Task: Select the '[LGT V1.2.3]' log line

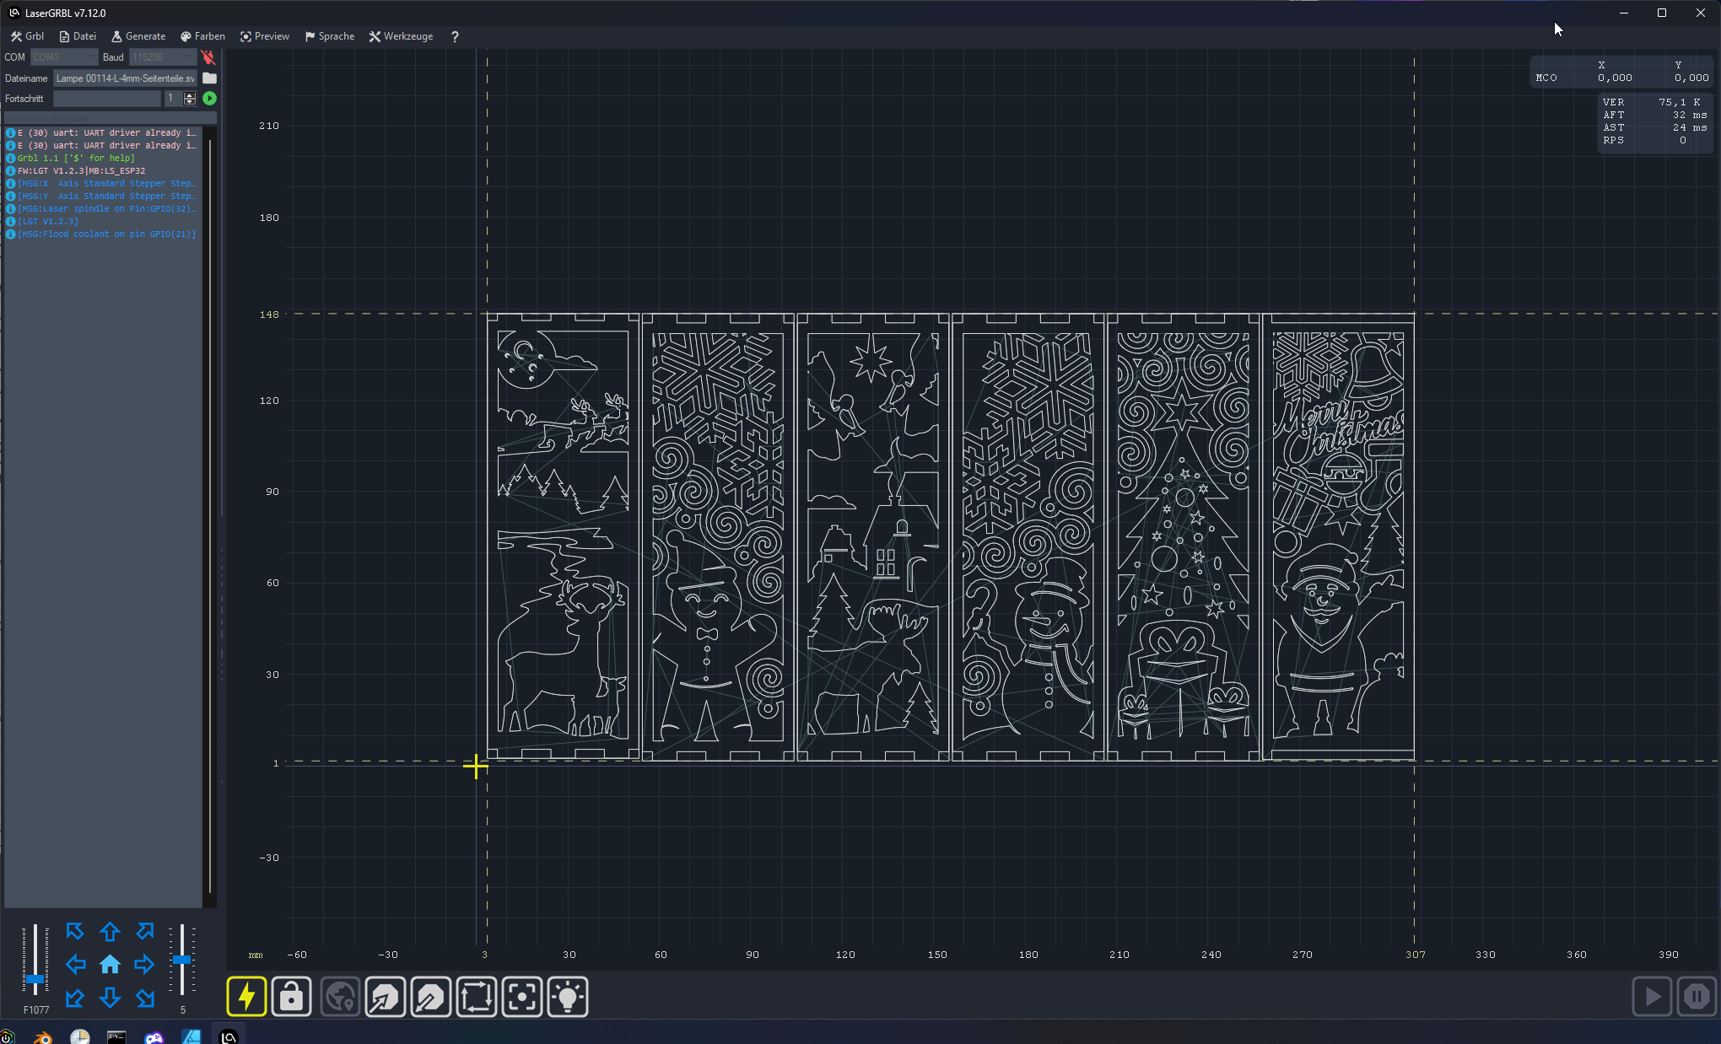Action: 48,221
